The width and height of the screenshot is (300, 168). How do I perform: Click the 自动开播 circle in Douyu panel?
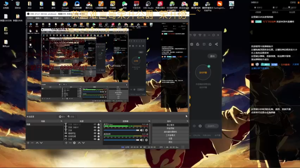(x=203, y=72)
